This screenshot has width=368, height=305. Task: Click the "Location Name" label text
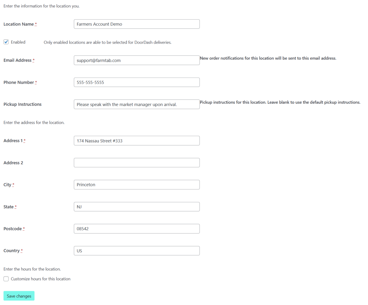(18, 24)
